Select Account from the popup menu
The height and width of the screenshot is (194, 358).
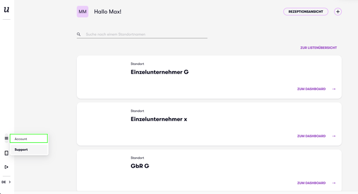click(x=29, y=139)
